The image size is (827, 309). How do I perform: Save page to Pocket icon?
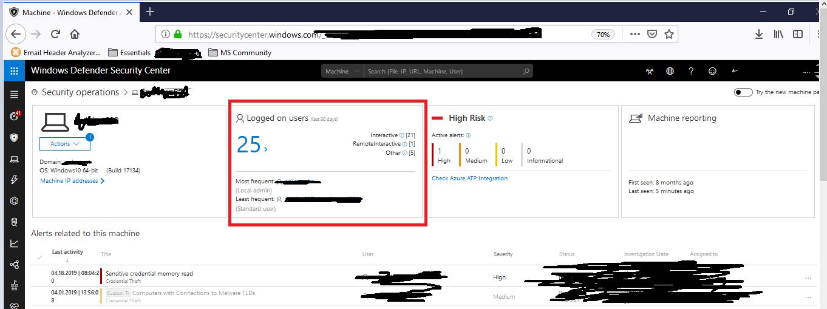pyautogui.click(x=652, y=35)
